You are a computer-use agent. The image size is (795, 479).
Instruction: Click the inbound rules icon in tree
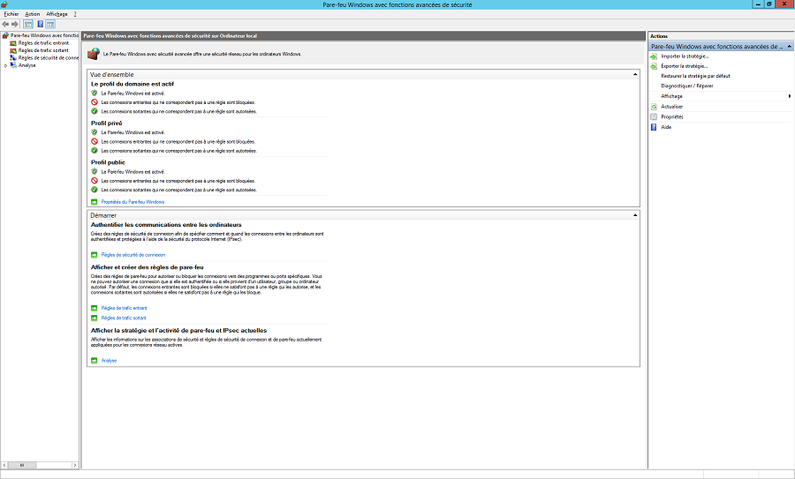pyautogui.click(x=13, y=43)
